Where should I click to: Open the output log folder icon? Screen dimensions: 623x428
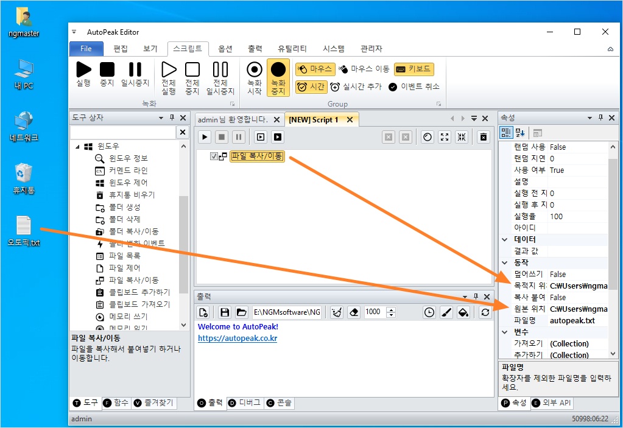click(x=241, y=312)
